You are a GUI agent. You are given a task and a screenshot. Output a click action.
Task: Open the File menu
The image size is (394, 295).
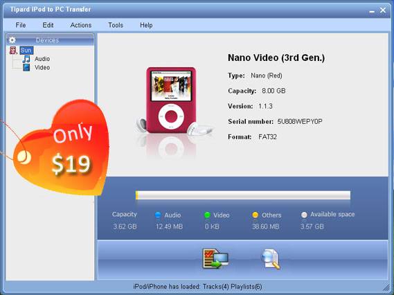(21, 25)
